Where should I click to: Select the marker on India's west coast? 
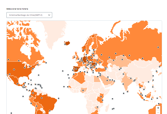(123, 84)
